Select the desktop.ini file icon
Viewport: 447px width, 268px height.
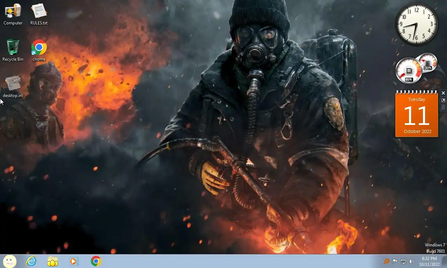point(13,87)
